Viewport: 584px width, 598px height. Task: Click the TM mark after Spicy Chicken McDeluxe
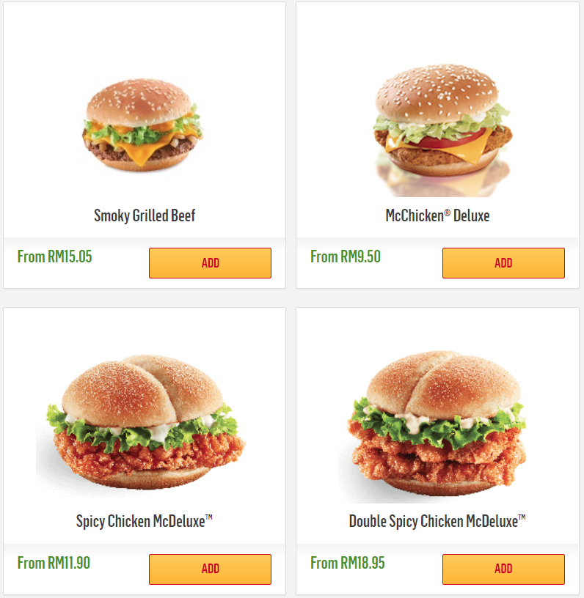tap(209, 517)
